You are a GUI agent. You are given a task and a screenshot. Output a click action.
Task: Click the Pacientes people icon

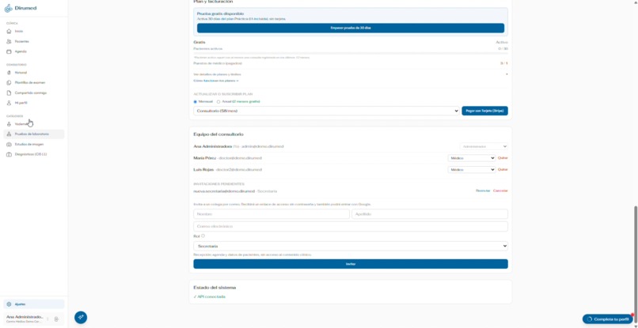[x=9, y=41]
